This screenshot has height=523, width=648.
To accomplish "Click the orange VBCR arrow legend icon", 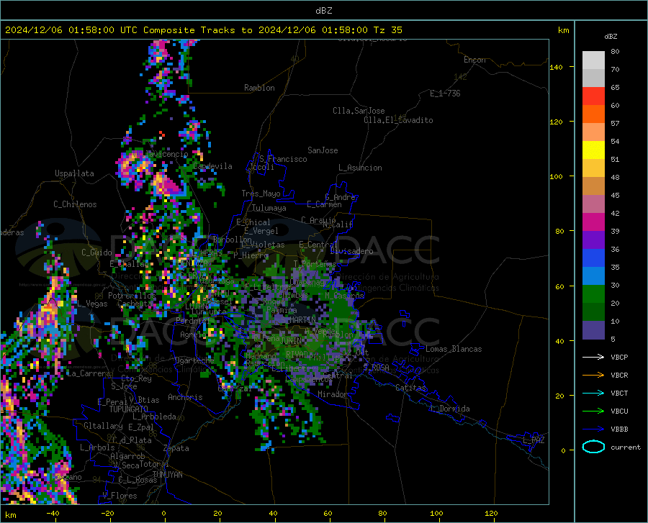I will (593, 376).
